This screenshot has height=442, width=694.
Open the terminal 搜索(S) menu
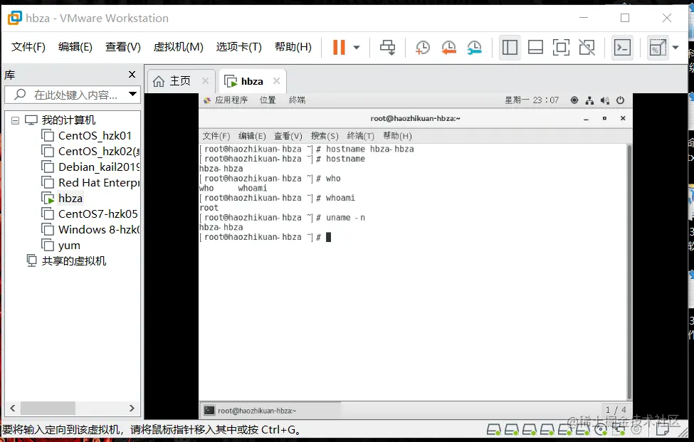325,136
